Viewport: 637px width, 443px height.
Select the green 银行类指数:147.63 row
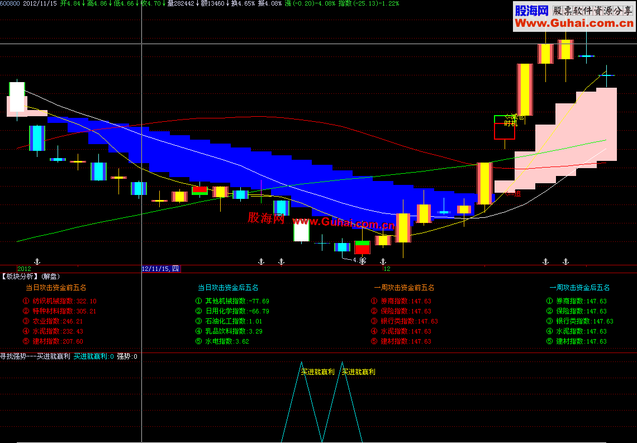tap(579, 321)
